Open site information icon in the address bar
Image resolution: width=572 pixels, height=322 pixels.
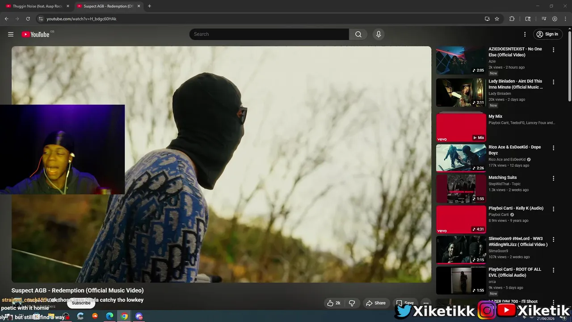(41, 19)
